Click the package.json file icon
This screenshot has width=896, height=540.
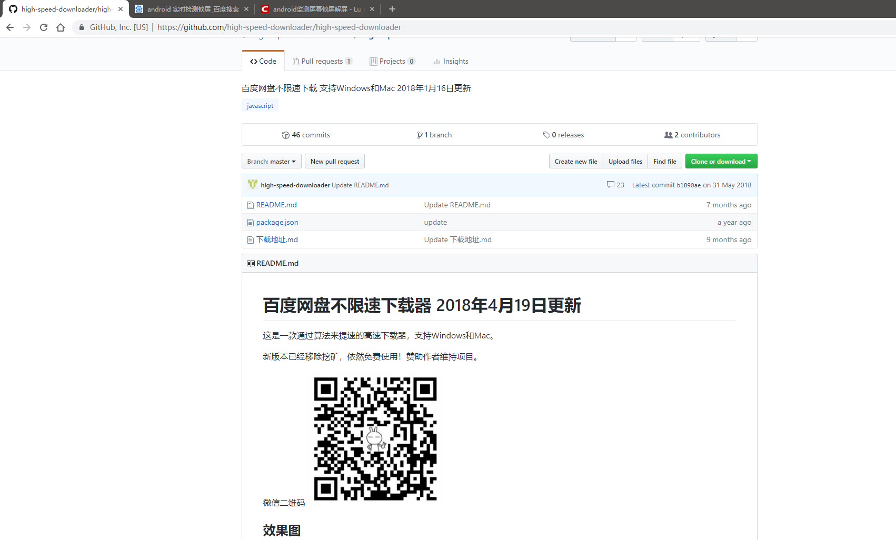[x=251, y=223]
